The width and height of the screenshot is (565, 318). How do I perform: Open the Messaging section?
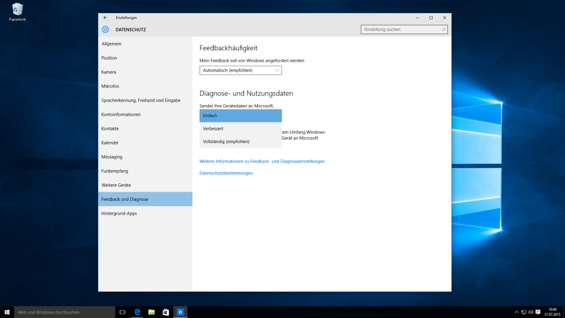145,157
